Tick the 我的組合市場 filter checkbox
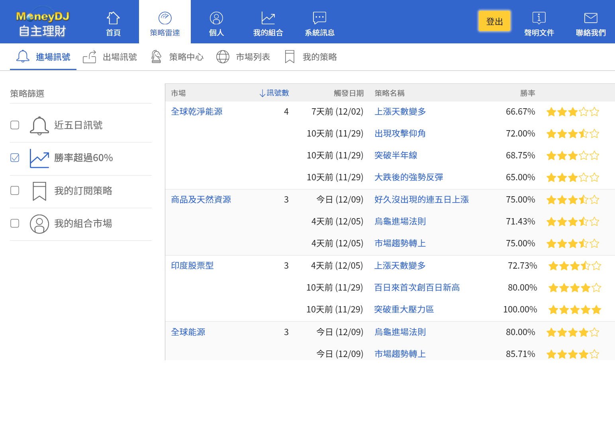This screenshot has height=441, width=615. click(15, 223)
